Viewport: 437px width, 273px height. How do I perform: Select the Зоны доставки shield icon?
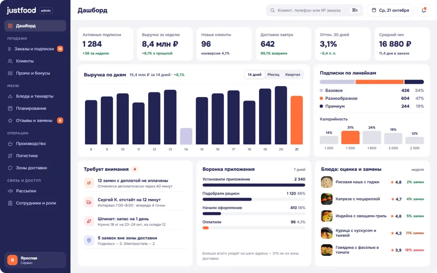pyautogui.click(x=10, y=168)
